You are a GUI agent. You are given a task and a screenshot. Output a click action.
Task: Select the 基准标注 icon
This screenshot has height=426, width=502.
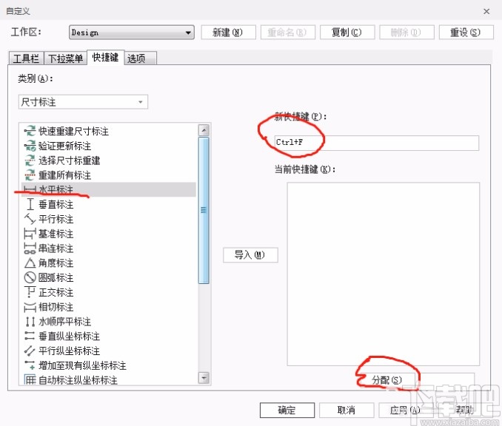pyautogui.click(x=30, y=234)
